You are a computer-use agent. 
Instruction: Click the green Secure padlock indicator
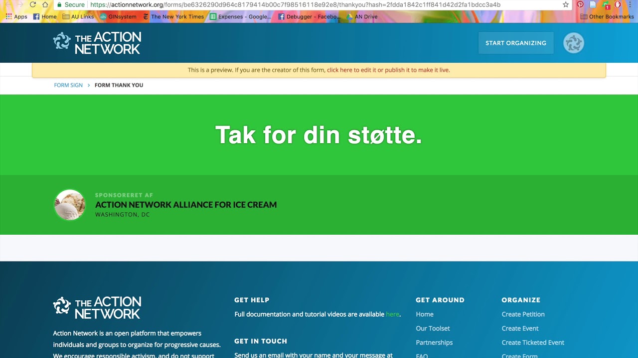[70, 4]
